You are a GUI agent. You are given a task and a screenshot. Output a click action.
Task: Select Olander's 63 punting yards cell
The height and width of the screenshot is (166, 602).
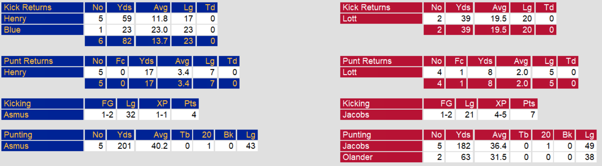point(466,157)
